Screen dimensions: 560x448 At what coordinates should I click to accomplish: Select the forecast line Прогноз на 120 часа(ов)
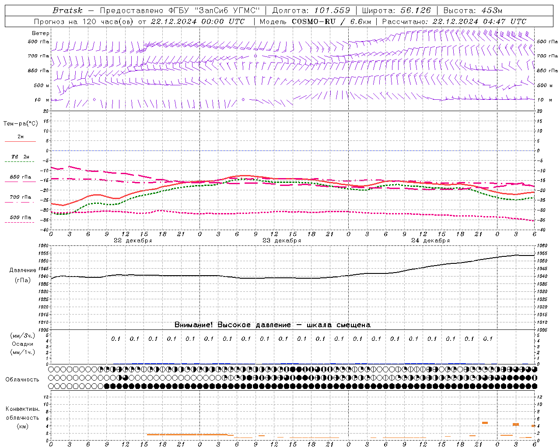click(x=84, y=21)
